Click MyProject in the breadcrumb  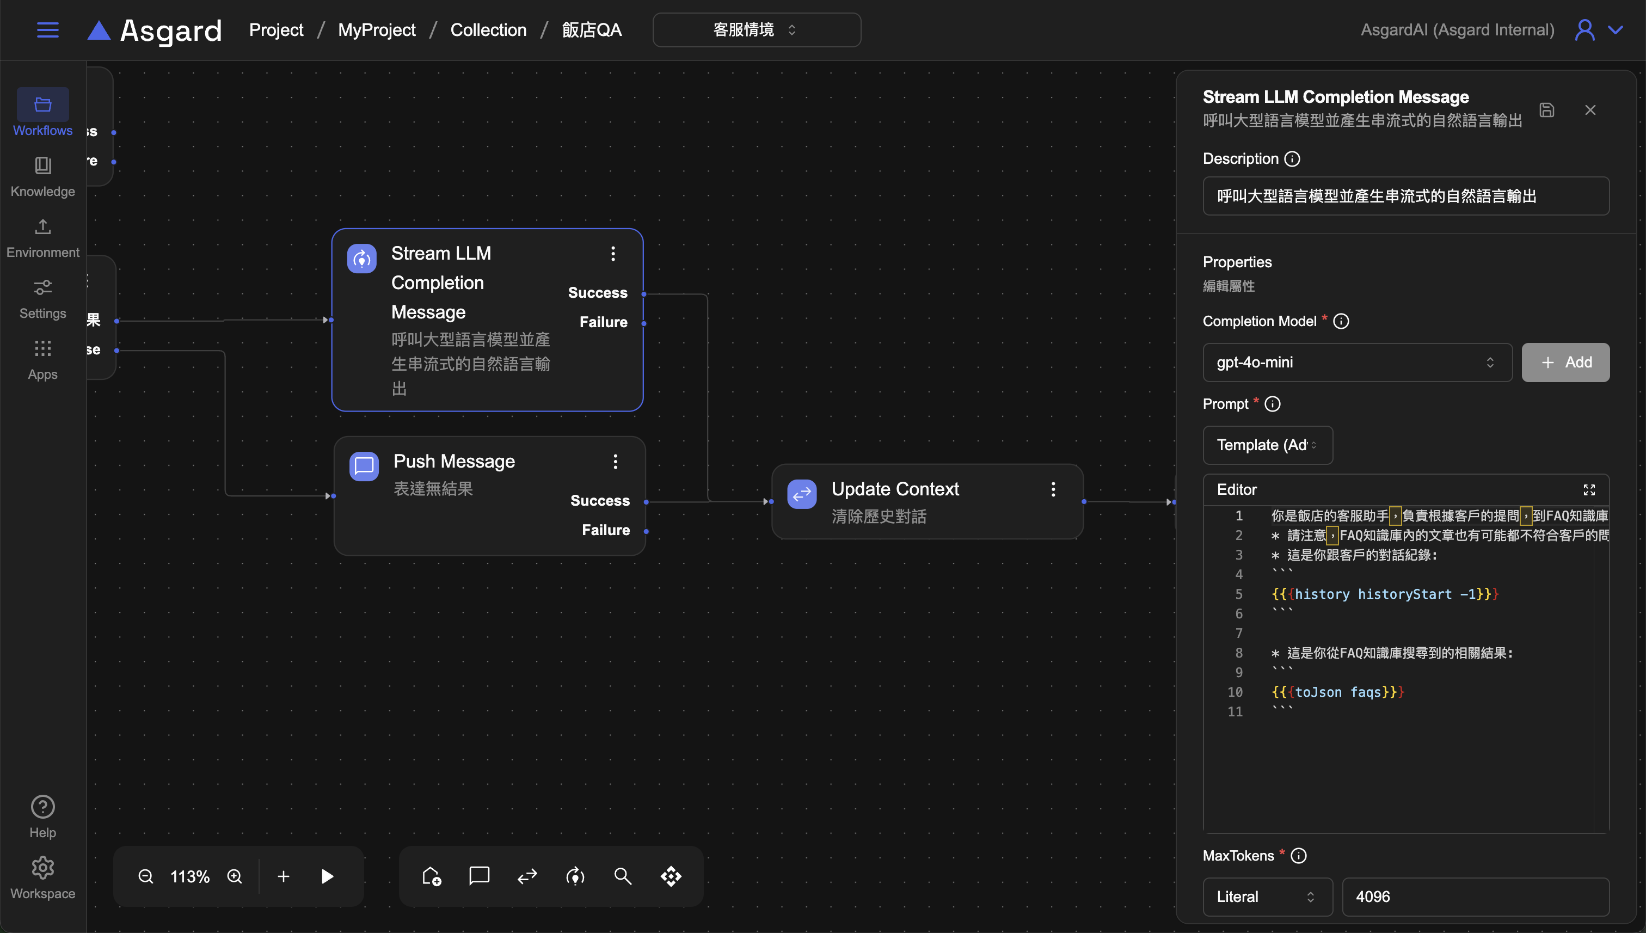pyautogui.click(x=377, y=30)
